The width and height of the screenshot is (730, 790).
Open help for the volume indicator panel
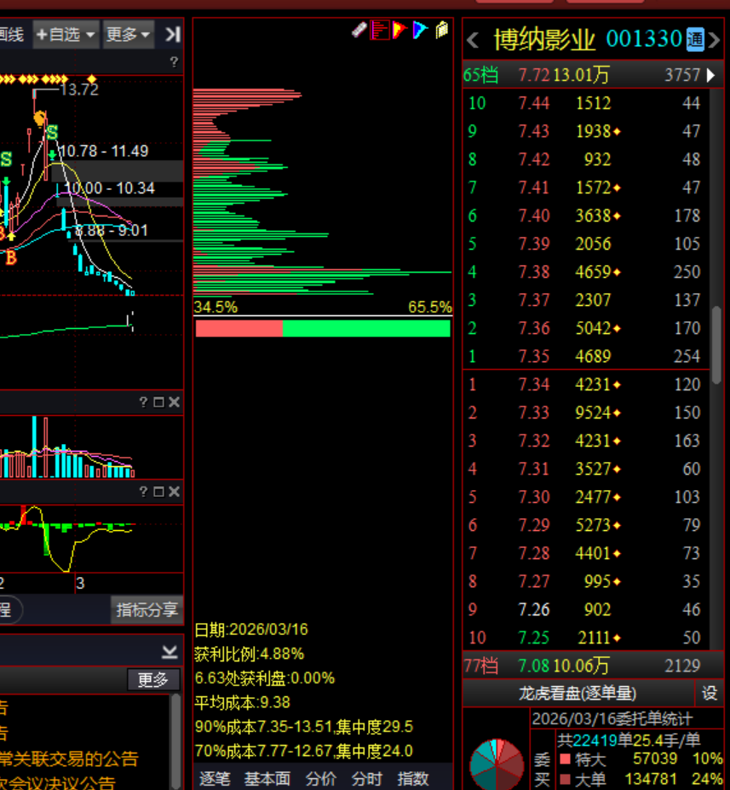(x=143, y=402)
